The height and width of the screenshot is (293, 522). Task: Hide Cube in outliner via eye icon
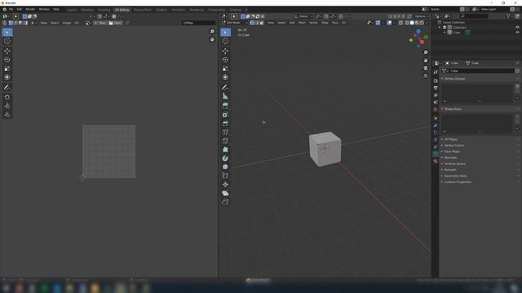(517, 33)
